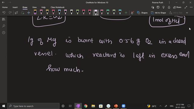Image resolution: width=194 pixels, height=109 pixels.
Task: Click the taskbar search box
Action: [33, 106]
